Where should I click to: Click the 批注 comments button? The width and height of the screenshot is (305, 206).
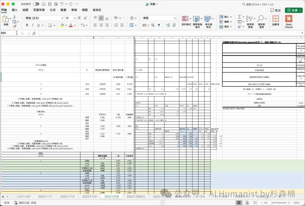coord(275,10)
